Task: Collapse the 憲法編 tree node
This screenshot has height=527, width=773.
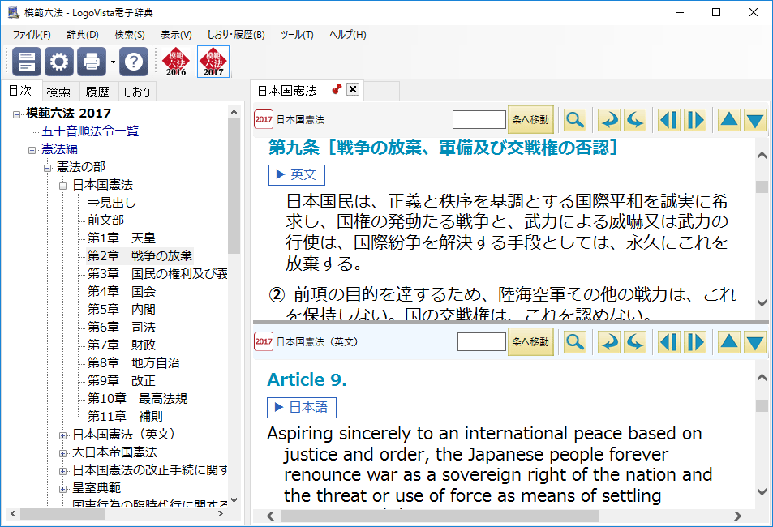Action: click(32, 150)
